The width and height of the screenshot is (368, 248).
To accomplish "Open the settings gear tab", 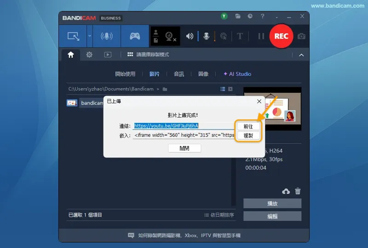I will click(x=89, y=55).
